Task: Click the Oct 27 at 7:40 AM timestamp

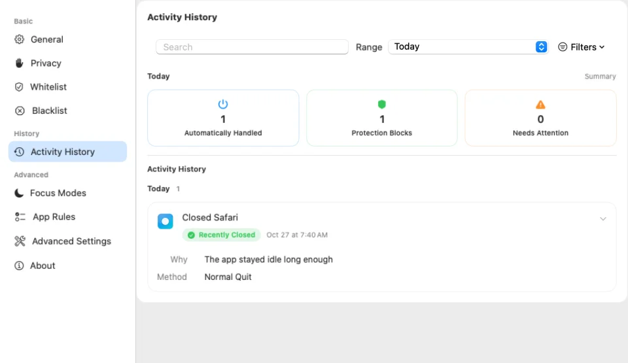Action: (297, 235)
